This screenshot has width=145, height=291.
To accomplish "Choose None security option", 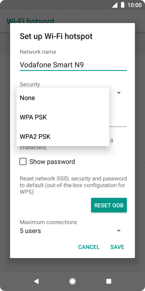I will (x=63, y=98).
